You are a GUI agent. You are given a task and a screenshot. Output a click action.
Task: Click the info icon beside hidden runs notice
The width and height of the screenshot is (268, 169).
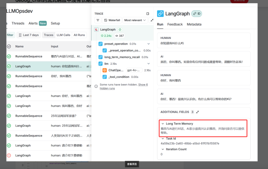96,86
